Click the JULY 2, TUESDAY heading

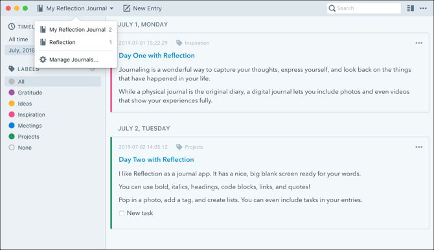point(144,128)
